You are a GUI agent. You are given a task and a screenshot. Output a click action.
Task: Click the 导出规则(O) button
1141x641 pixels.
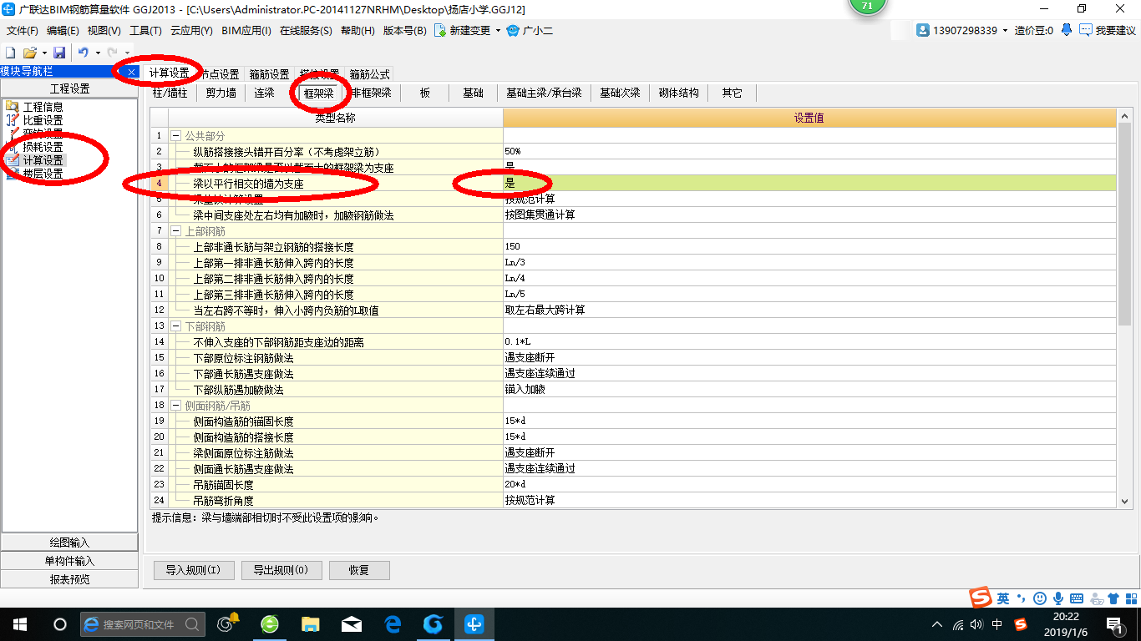280,570
